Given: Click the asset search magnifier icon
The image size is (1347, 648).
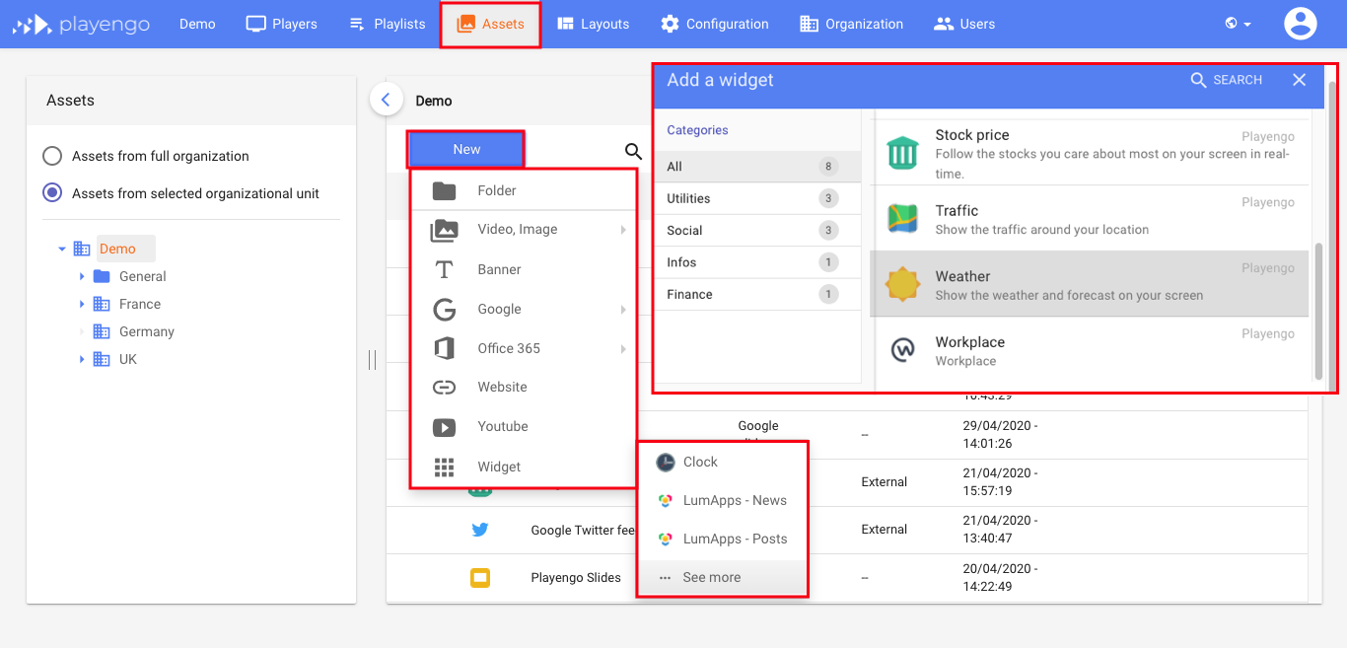Looking at the screenshot, I should [634, 151].
